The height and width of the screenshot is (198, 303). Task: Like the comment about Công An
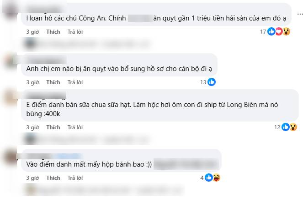(x=53, y=32)
